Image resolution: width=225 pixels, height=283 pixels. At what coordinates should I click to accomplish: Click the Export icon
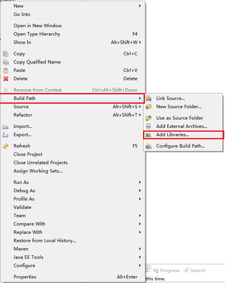(5, 135)
